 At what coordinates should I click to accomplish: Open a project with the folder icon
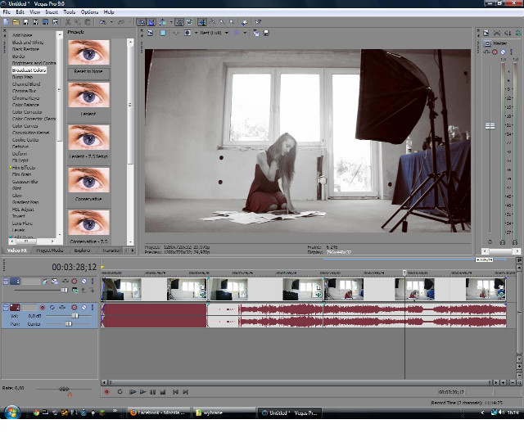16,22
